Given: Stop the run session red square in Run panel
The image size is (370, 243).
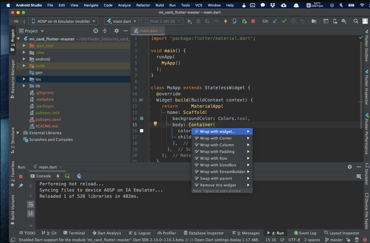Looking at the screenshot, I should tap(21, 177).
